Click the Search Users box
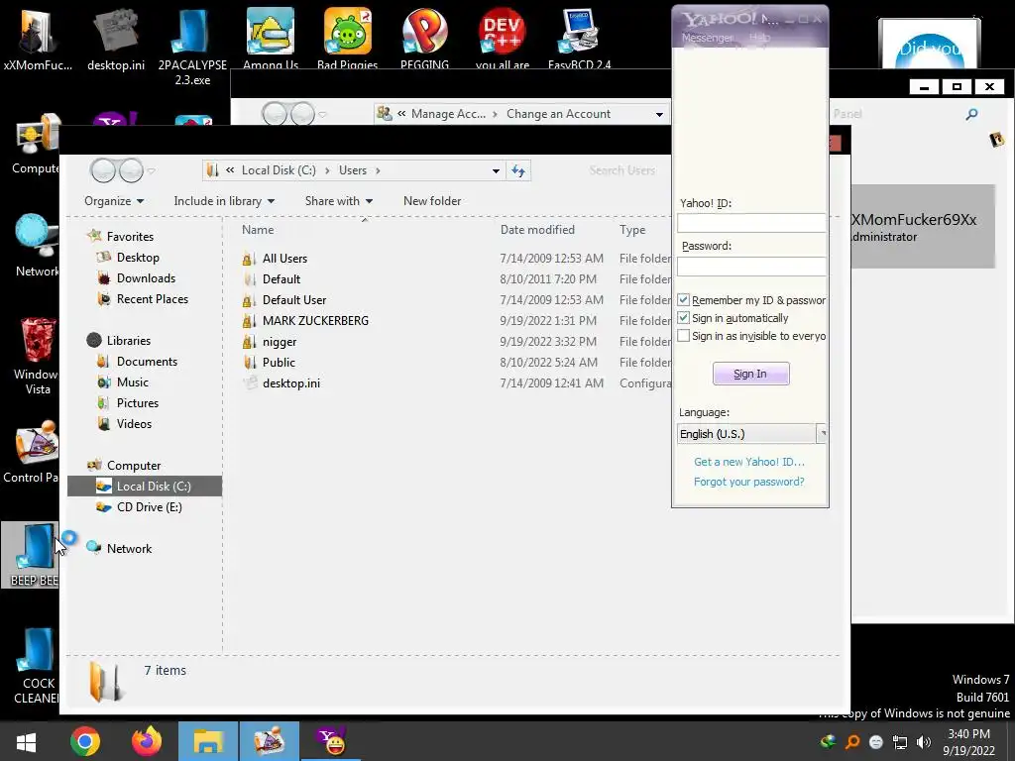 click(x=621, y=170)
